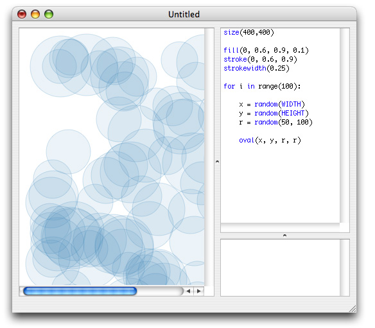The height and width of the screenshot is (328, 375).
Task: Minimize the window using the yellow button
Action: [35, 14]
